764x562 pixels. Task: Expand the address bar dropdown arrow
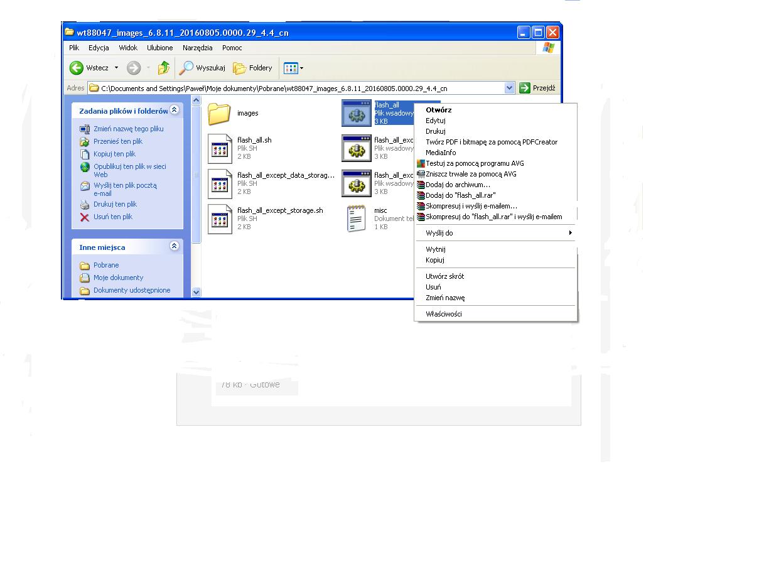509,89
